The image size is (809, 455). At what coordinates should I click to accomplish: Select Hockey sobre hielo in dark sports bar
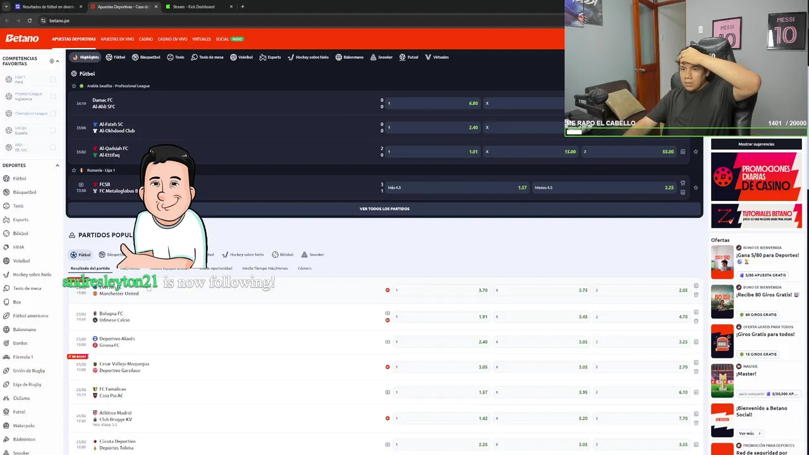(308, 57)
